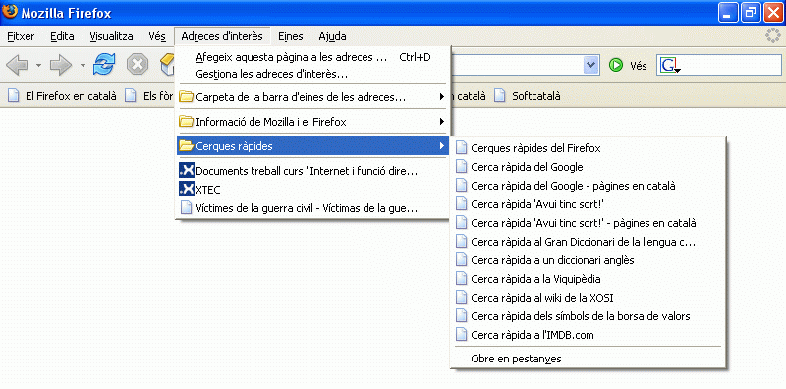Open the Visualitza menu

[x=111, y=36]
